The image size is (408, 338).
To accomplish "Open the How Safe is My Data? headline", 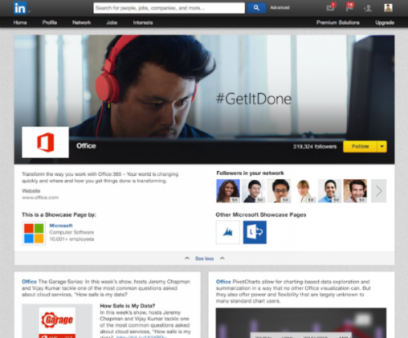I will [127, 305].
